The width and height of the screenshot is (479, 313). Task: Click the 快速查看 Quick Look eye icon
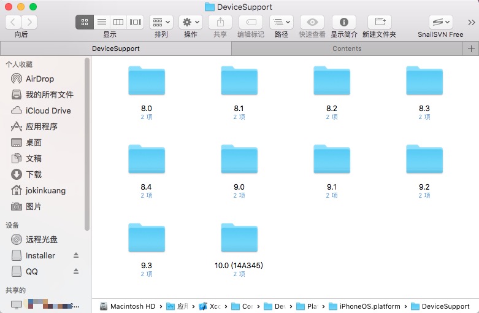[312, 22]
